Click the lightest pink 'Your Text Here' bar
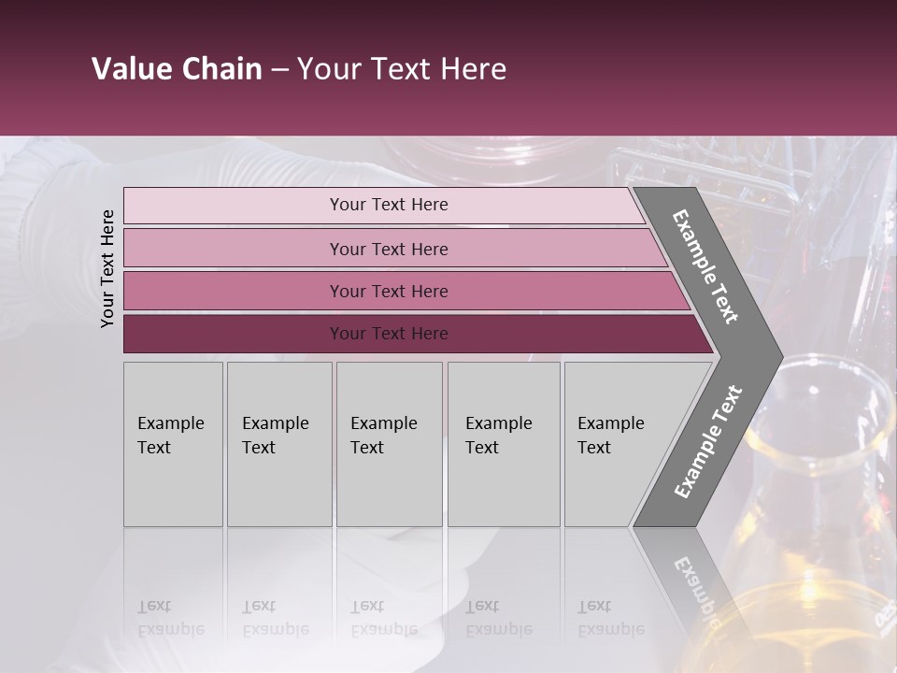Screen dimensions: 897x673 [384, 205]
